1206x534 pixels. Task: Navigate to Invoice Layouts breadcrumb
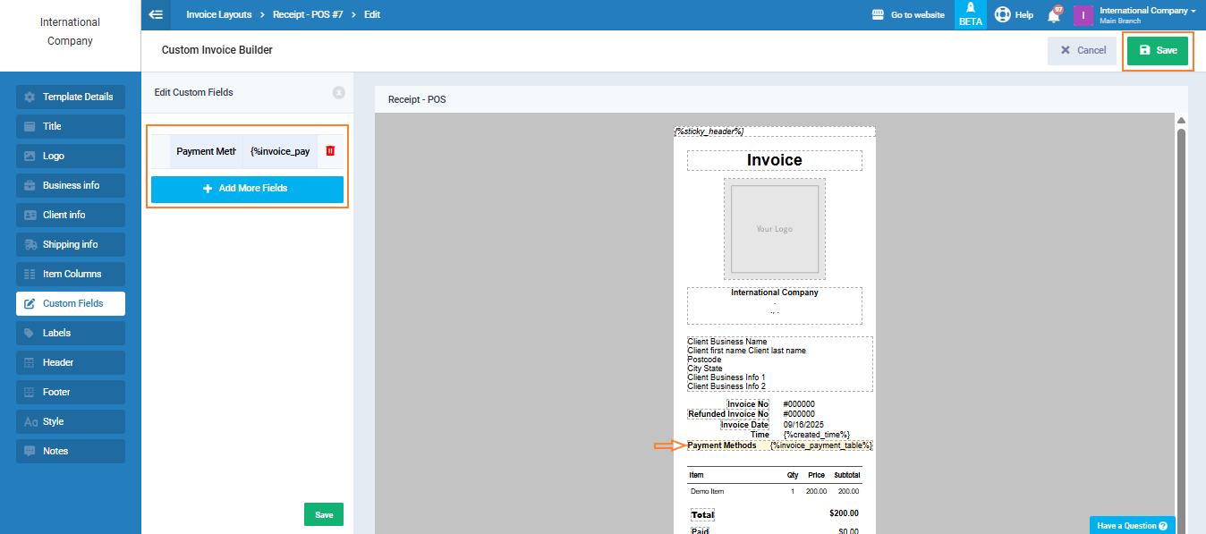tap(218, 15)
